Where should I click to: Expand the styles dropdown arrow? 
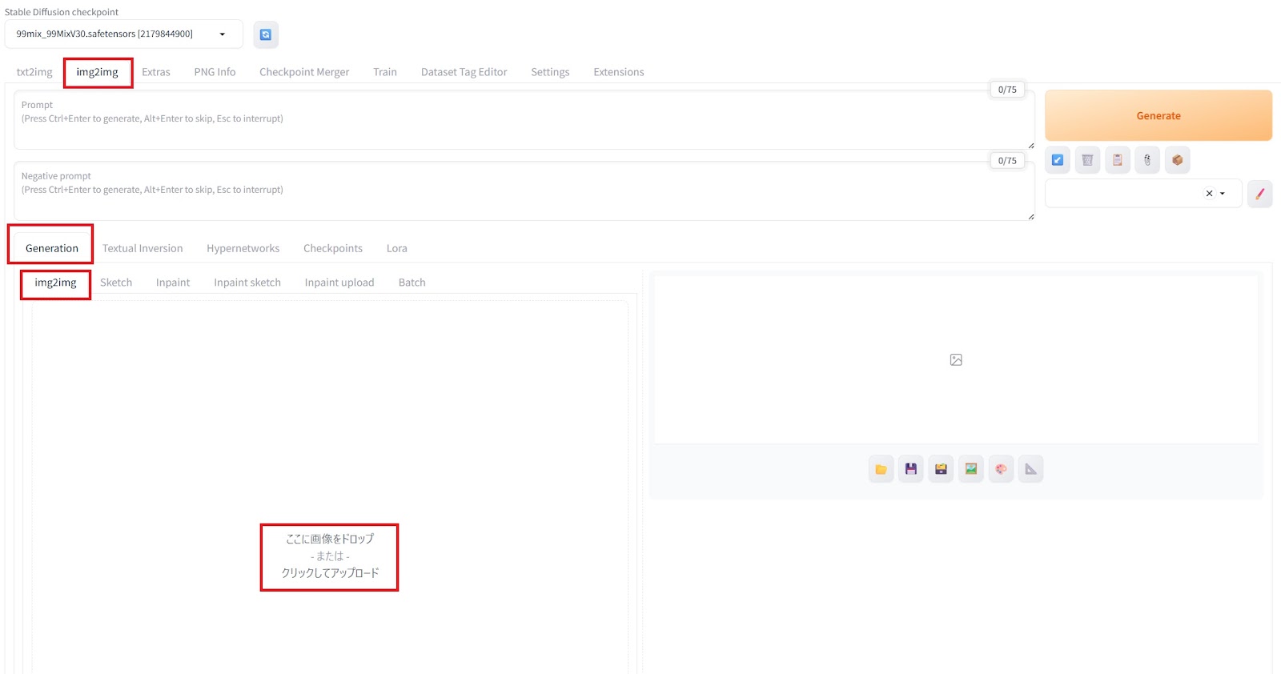coord(1223,194)
